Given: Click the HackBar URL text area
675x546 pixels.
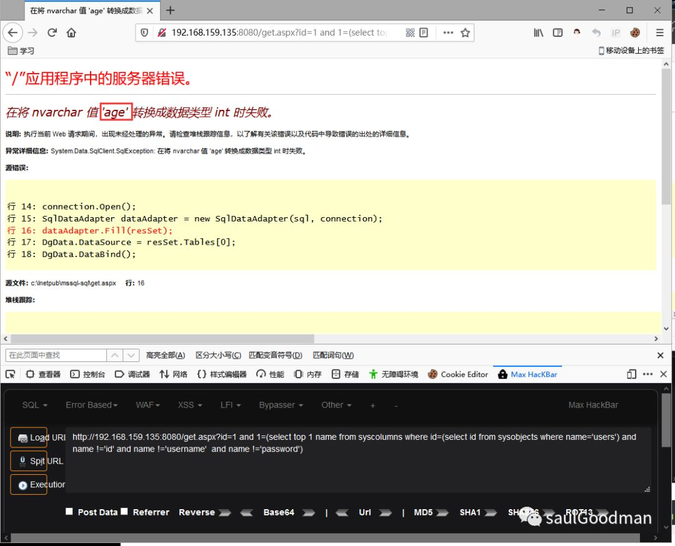Looking at the screenshot, I should (x=358, y=461).
